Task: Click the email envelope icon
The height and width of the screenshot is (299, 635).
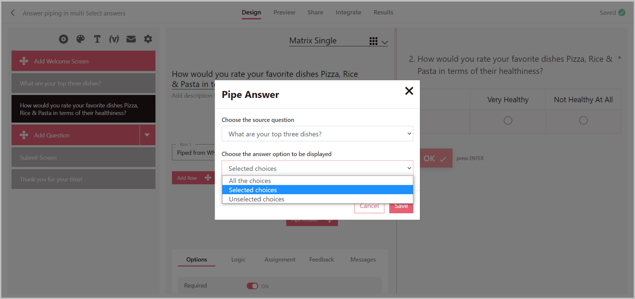Action: (x=131, y=39)
